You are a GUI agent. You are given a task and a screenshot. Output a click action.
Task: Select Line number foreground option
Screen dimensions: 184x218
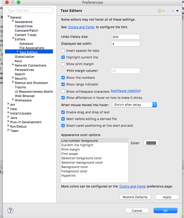(95, 141)
